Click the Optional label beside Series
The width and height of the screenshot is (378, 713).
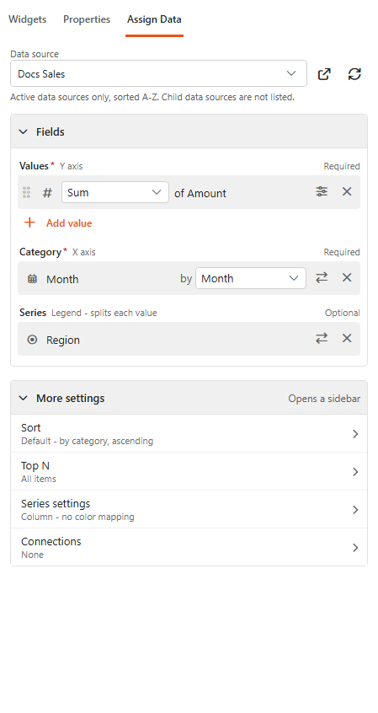click(x=342, y=313)
